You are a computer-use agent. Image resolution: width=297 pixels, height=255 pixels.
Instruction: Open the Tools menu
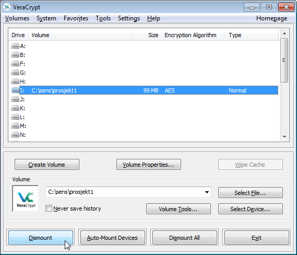point(103,18)
